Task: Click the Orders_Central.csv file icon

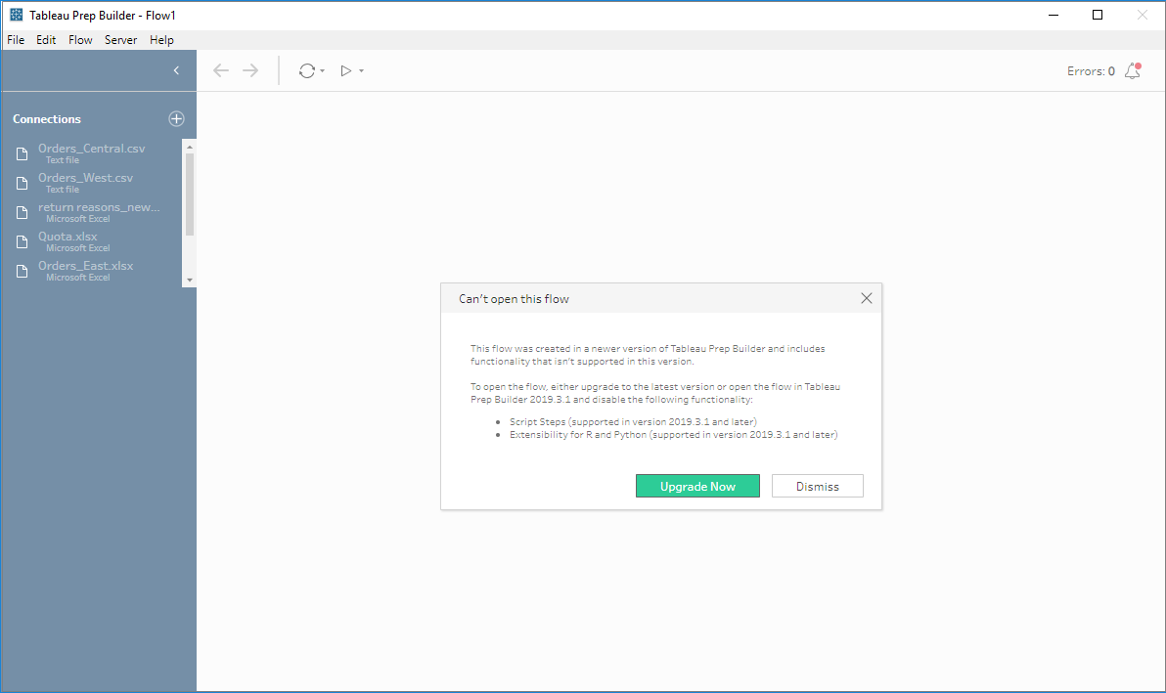Action: [22, 153]
